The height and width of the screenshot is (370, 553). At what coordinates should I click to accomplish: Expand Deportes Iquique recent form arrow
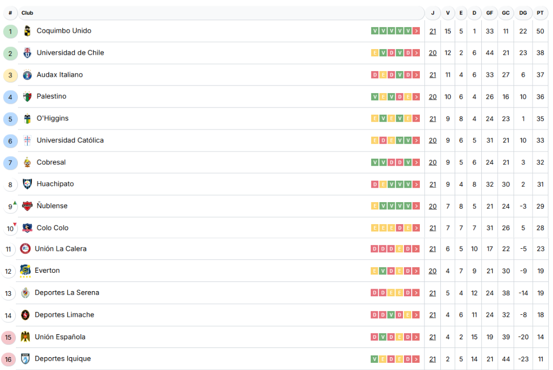pos(416,359)
